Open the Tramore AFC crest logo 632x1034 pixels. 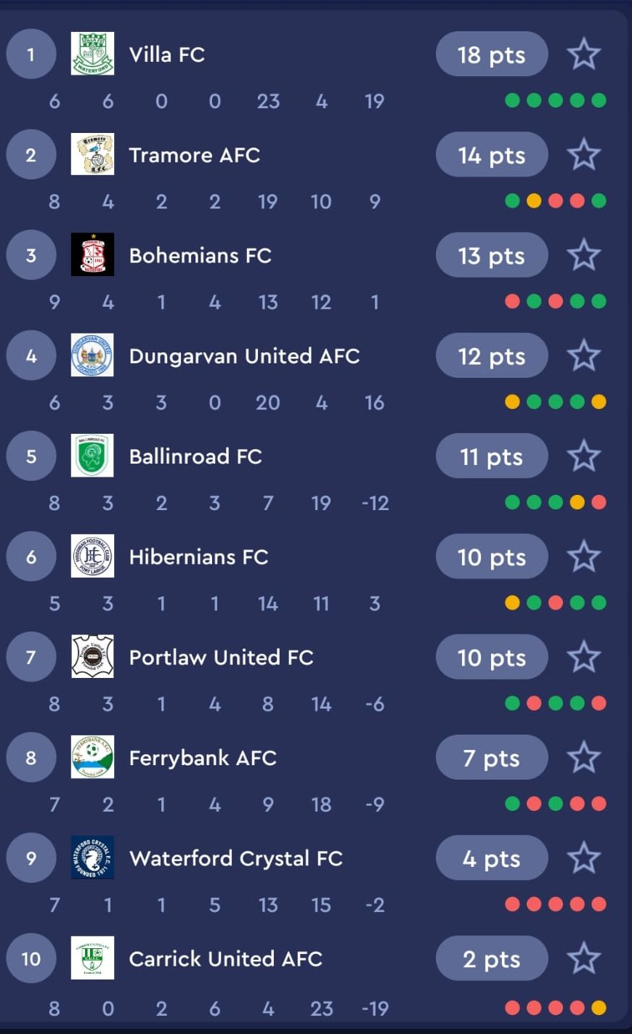(92, 154)
